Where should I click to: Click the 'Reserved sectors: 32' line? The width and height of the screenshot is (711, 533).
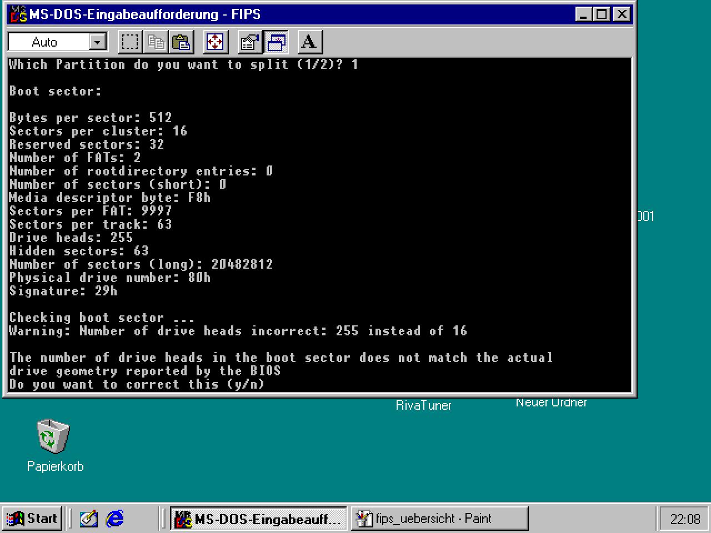point(87,144)
